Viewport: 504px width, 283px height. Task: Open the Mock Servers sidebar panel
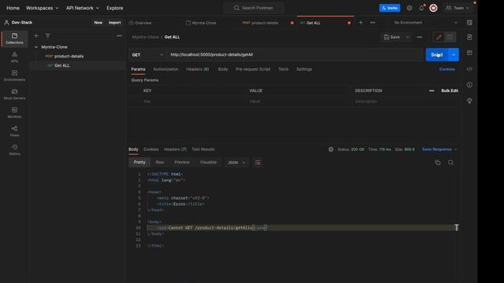[x=14, y=94]
